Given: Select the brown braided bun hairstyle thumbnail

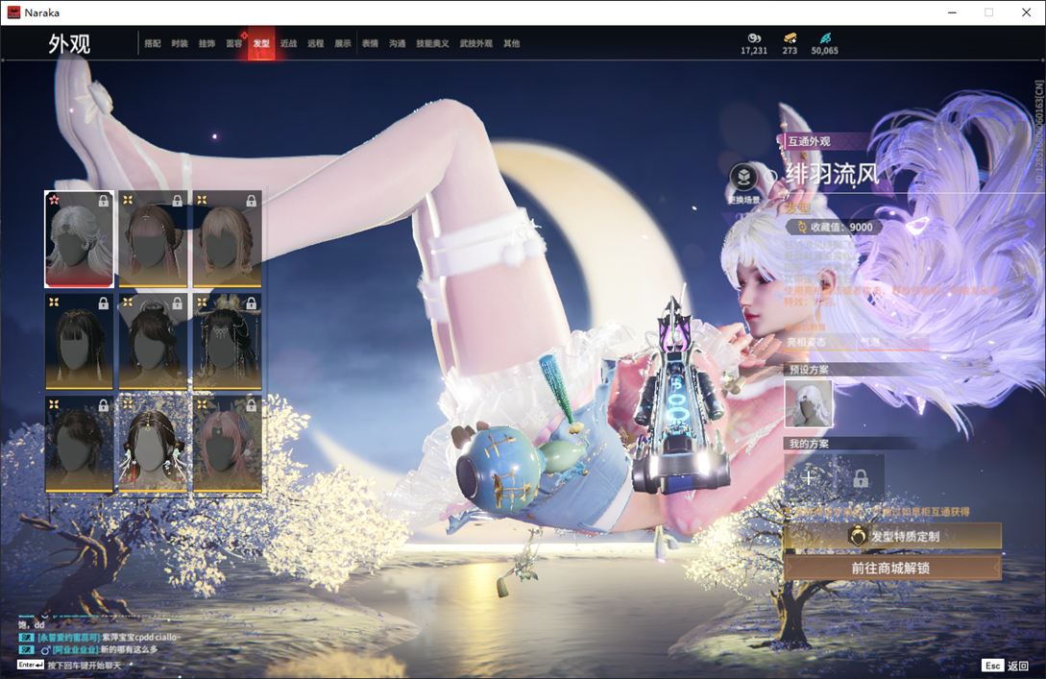Looking at the screenshot, I should click(x=153, y=239).
